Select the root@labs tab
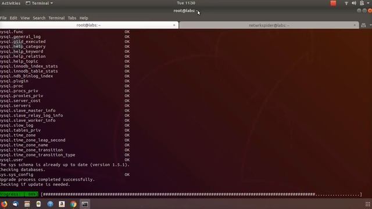 [x=89, y=25]
